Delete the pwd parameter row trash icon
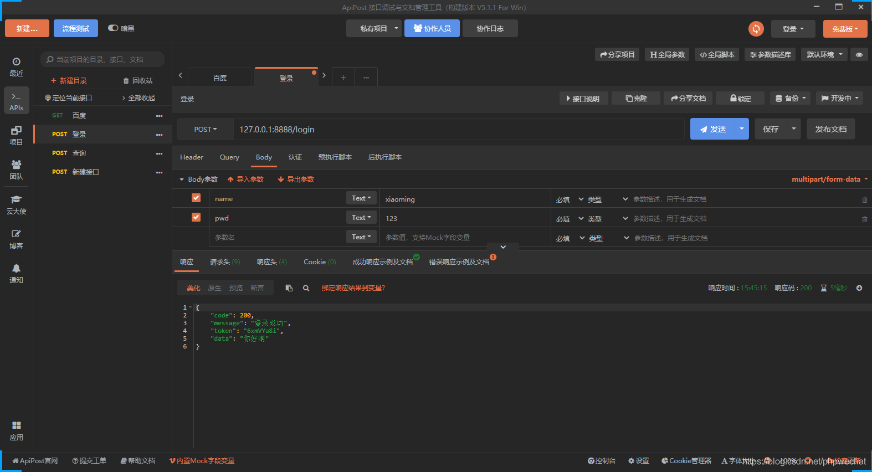 point(864,219)
